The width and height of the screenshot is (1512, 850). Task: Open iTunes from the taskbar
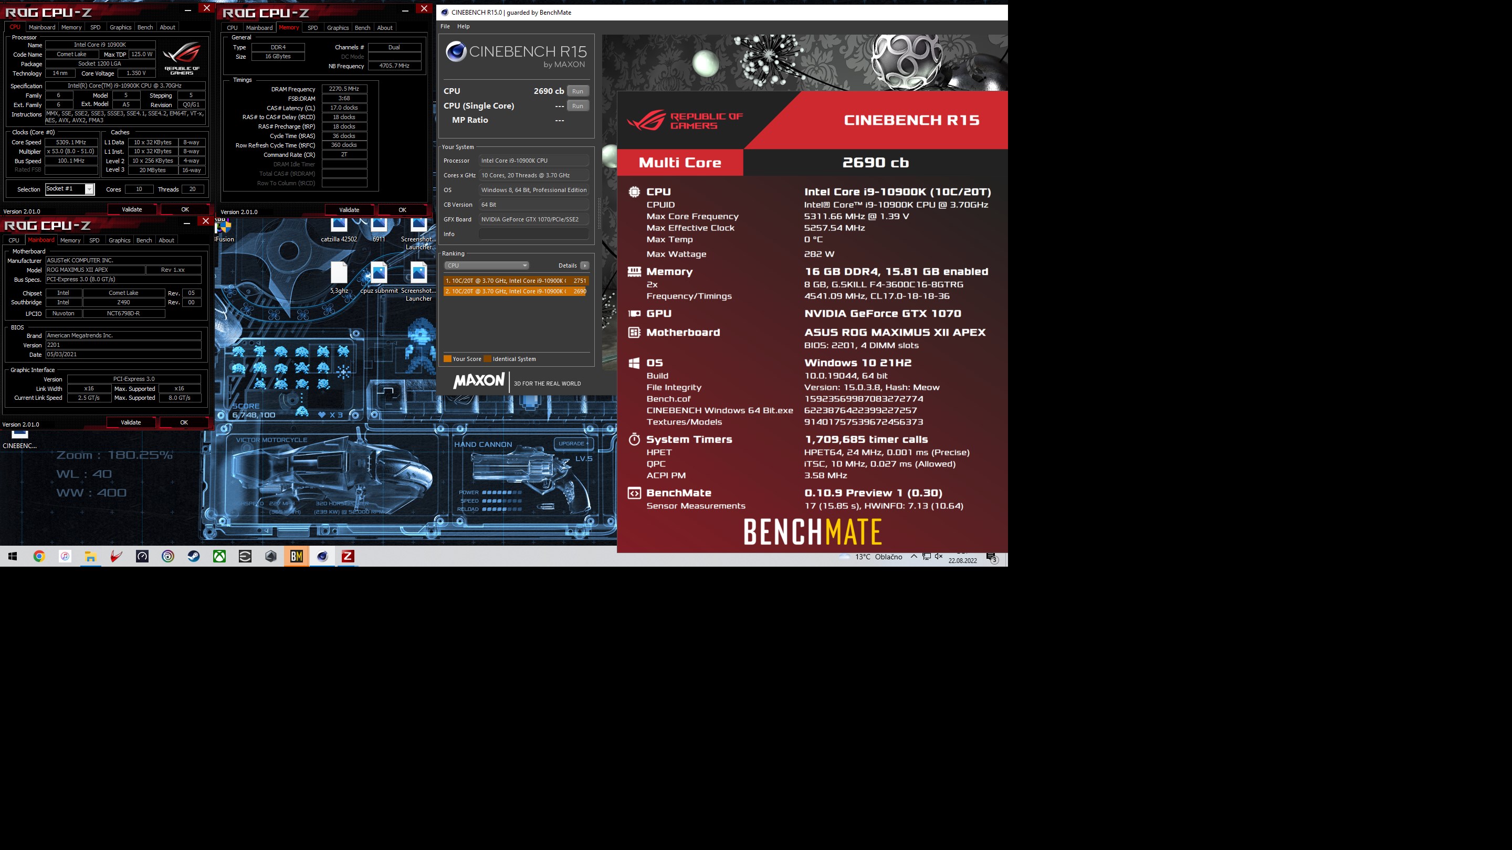[x=65, y=556]
